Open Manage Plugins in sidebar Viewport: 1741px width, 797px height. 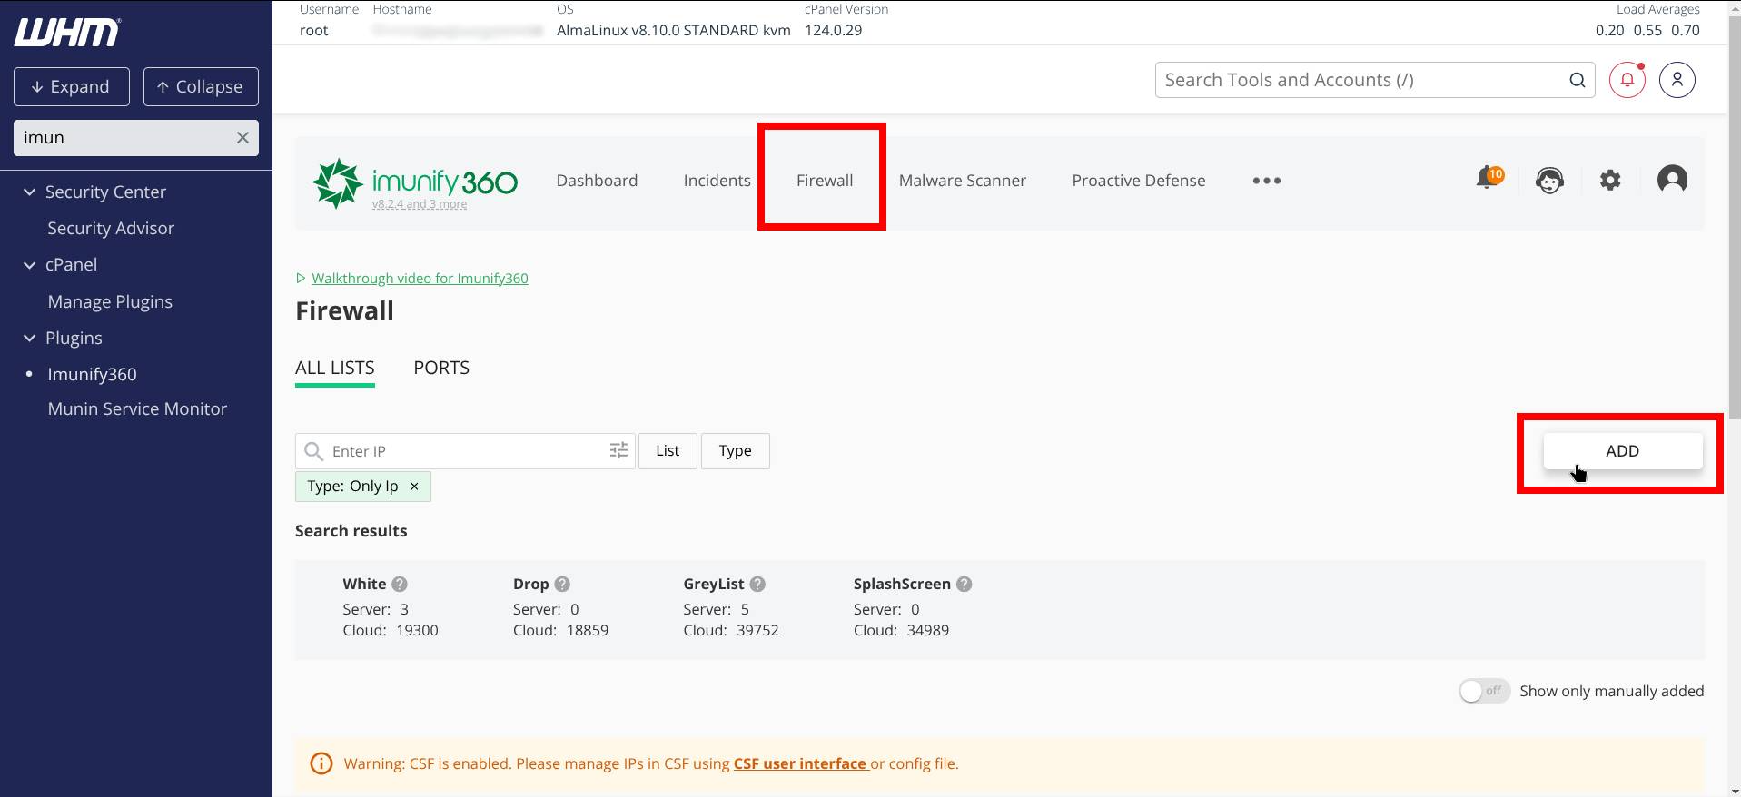click(110, 301)
